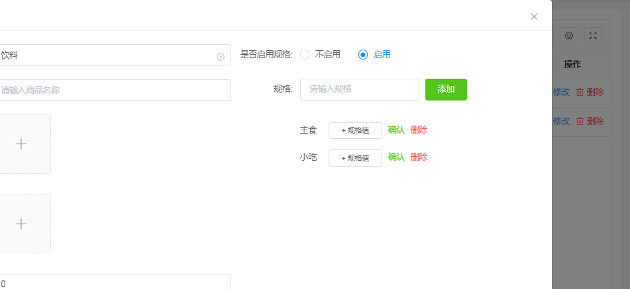
Task: Click the first row's trash 删除 icon
Action: [x=580, y=92]
